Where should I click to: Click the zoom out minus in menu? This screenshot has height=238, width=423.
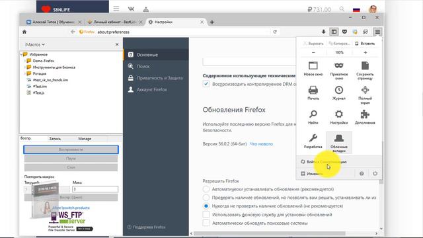pyautogui.click(x=313, y=52)
